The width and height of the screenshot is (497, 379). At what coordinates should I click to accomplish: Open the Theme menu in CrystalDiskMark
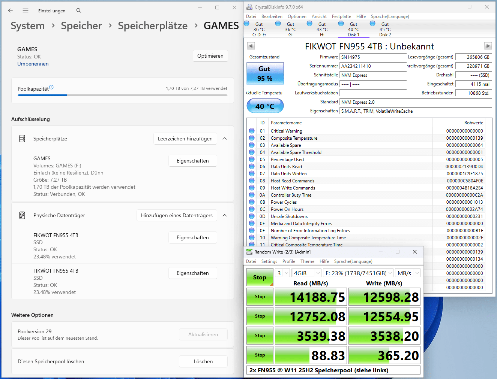(x=308, y=261)
